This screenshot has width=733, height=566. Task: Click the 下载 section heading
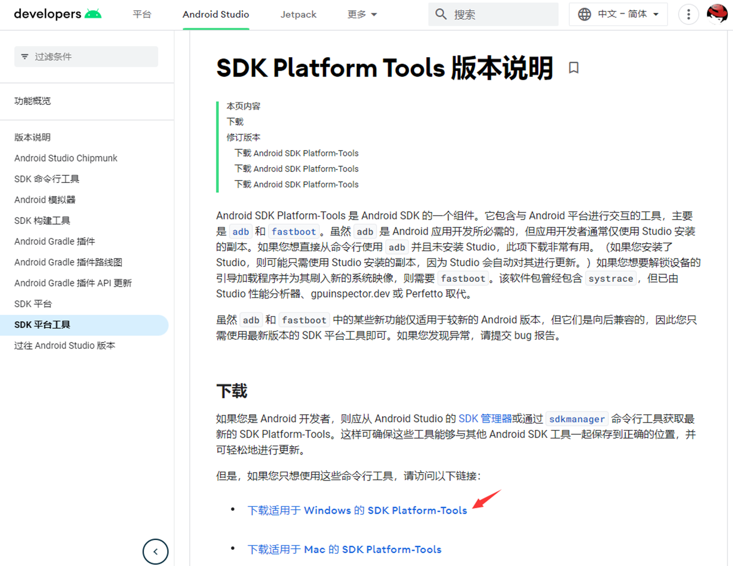point(232,391)
